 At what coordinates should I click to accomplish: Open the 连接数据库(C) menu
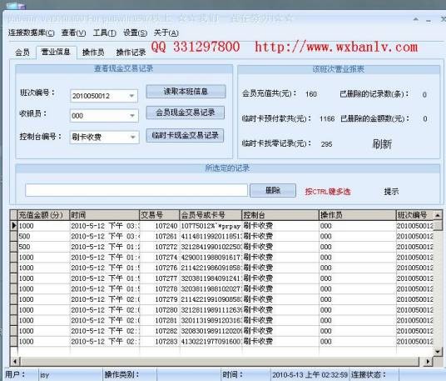[x=31, y=33]
